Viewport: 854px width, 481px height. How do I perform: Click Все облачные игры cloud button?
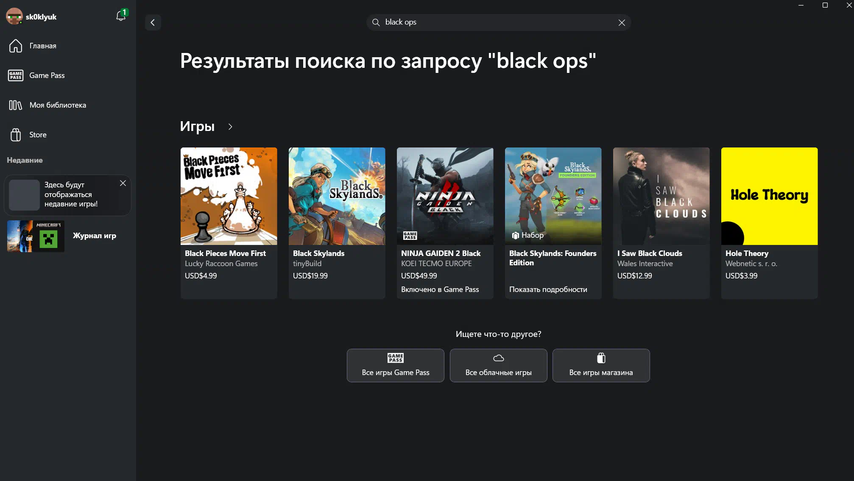pyautogui.click(x=499, y=365)
